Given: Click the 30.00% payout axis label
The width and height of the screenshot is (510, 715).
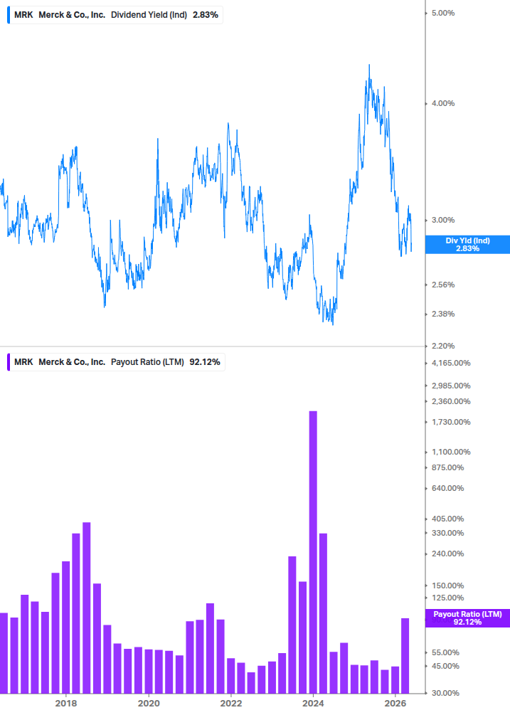Looking at the screenshot, I should (x=445, y=693).
